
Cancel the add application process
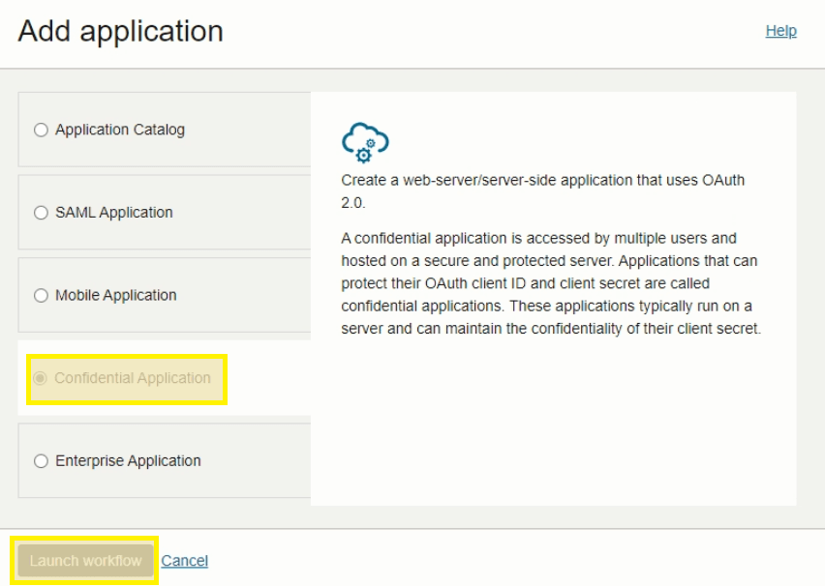coord(184,560)
